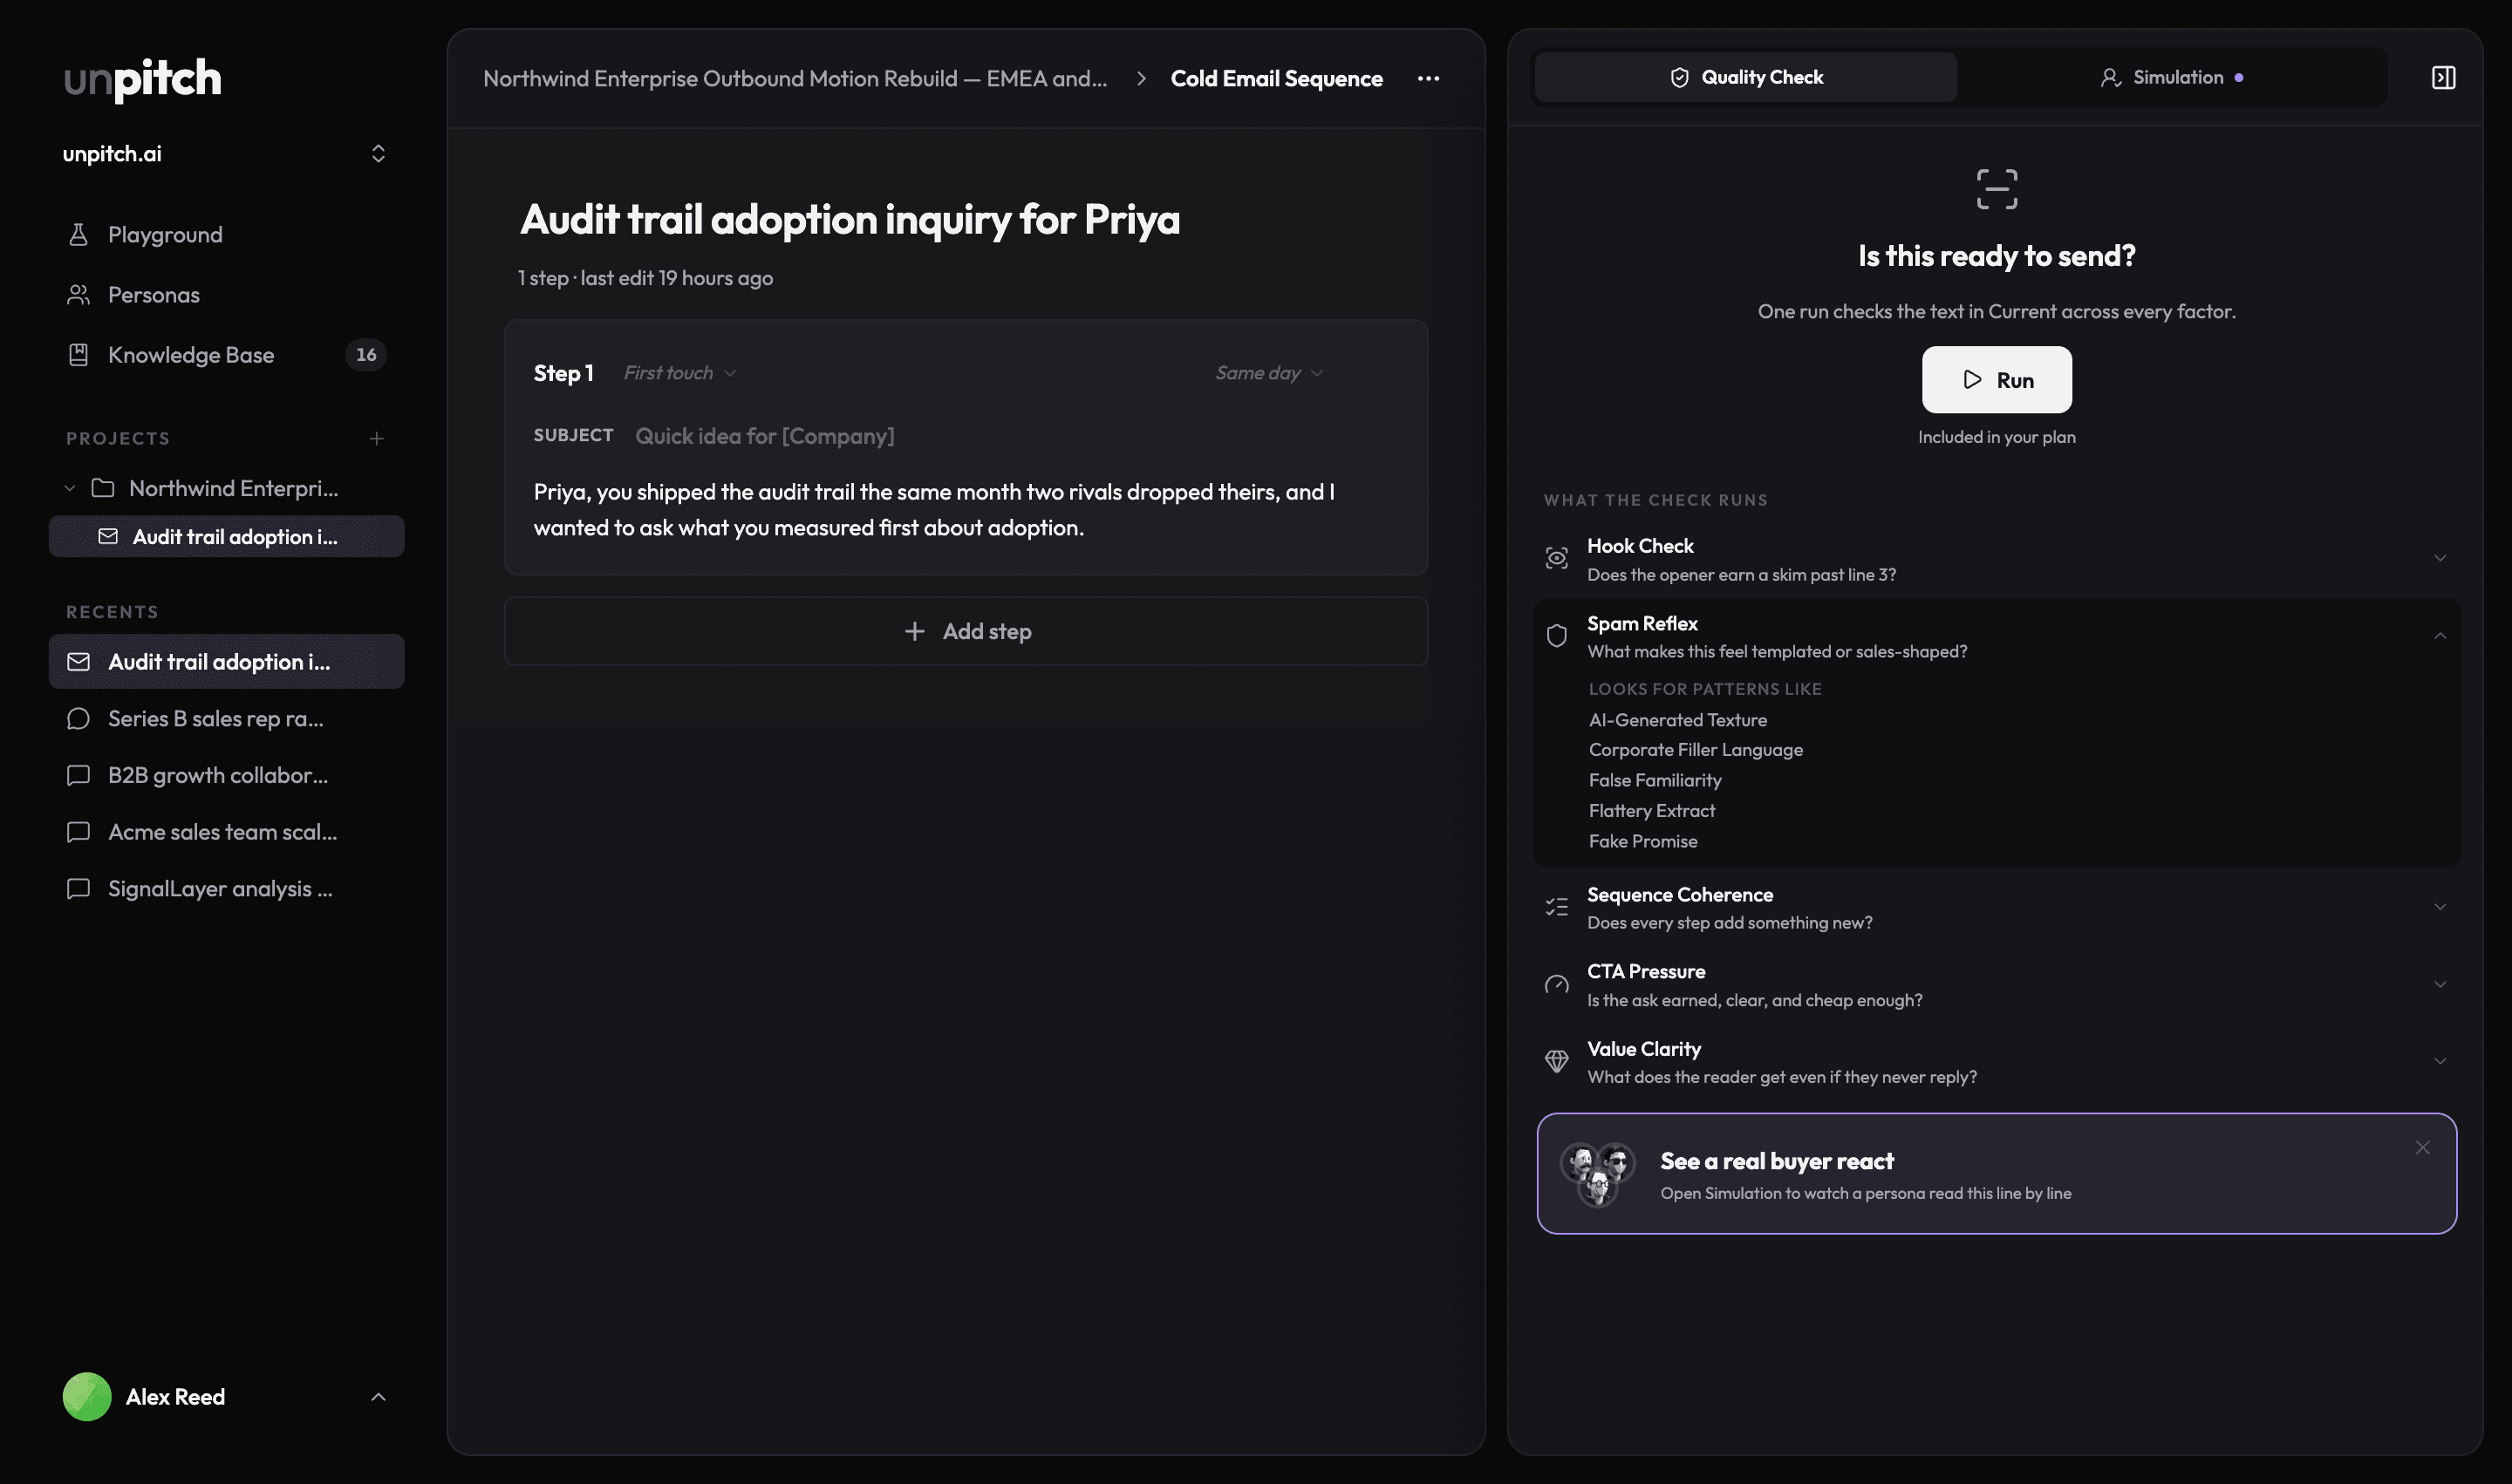Add a new step to the sequence
The image size is (2512, 1484).
966,631
